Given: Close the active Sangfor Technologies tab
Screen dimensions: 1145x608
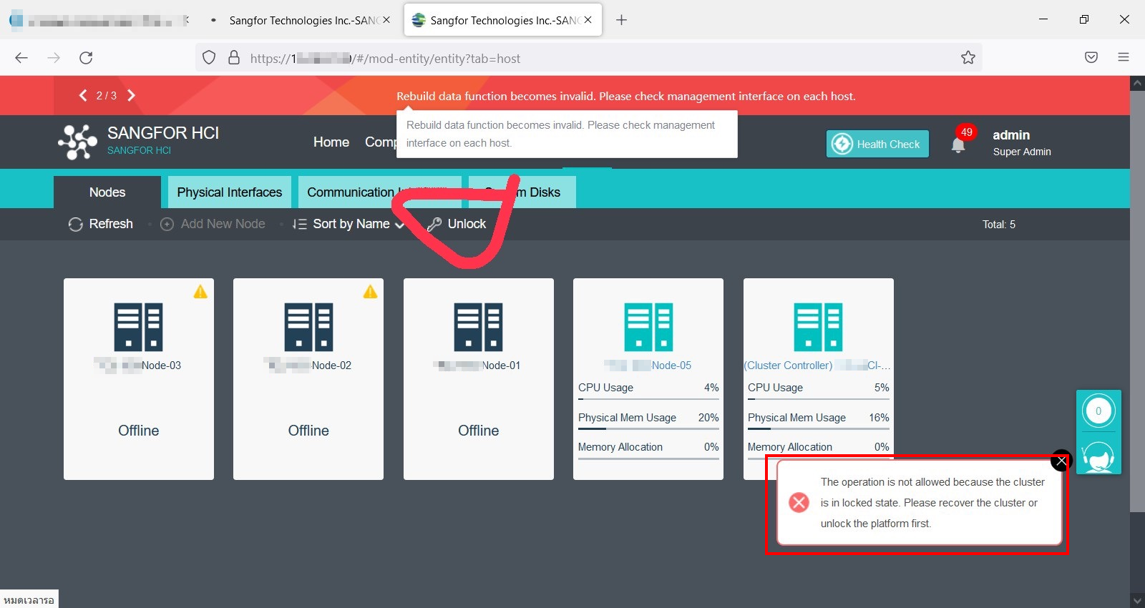Looking at the screenshot, I should [588, 20].
